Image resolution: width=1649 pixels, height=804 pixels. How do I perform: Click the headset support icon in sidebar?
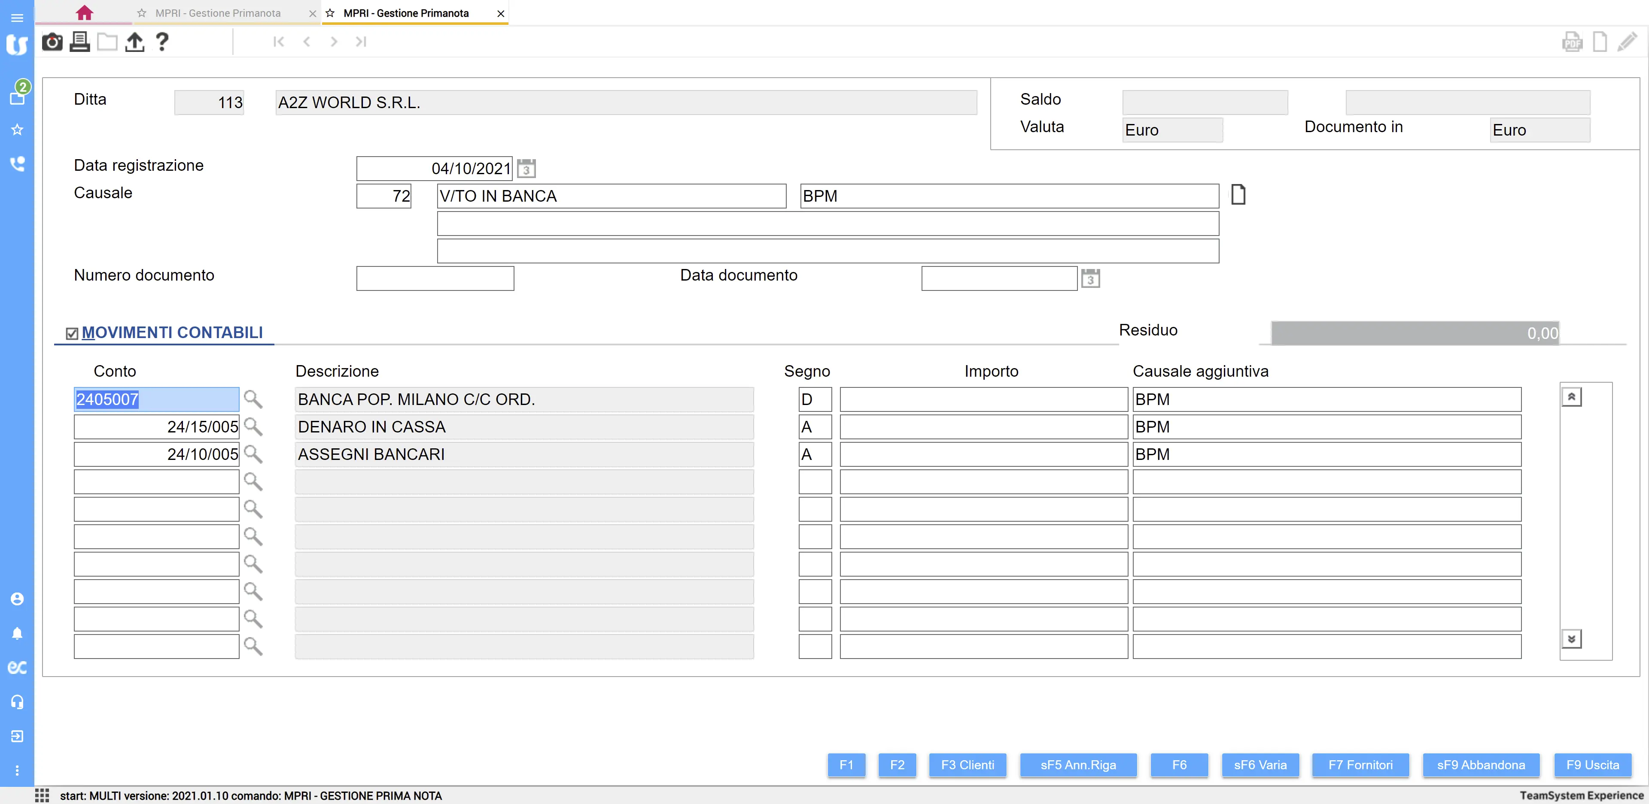tap(17, 701)
